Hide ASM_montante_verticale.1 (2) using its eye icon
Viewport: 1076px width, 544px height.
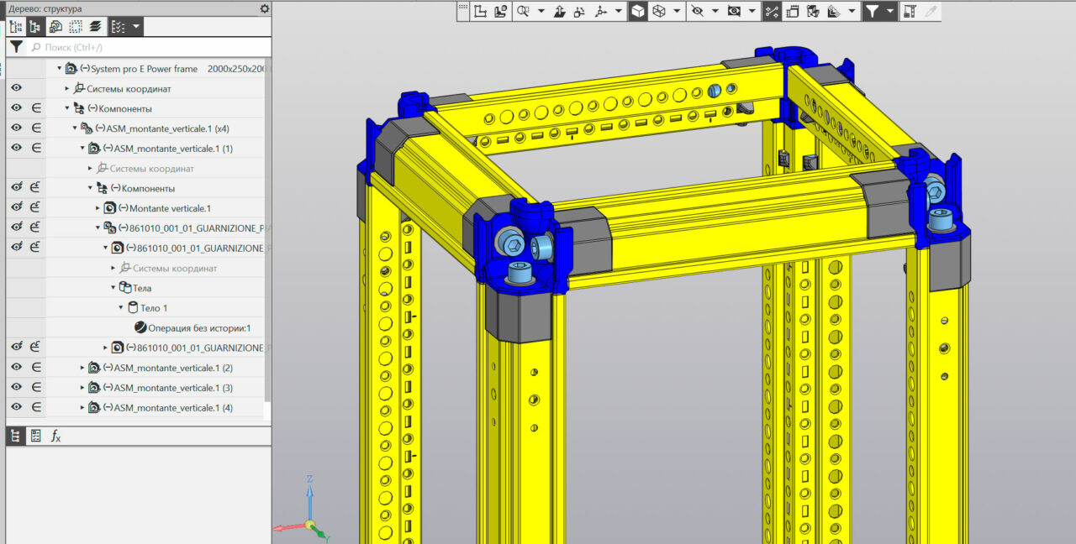click(x=16, y=368)
